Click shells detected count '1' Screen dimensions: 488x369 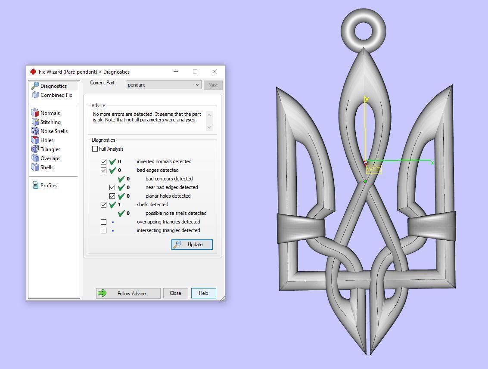119,205
